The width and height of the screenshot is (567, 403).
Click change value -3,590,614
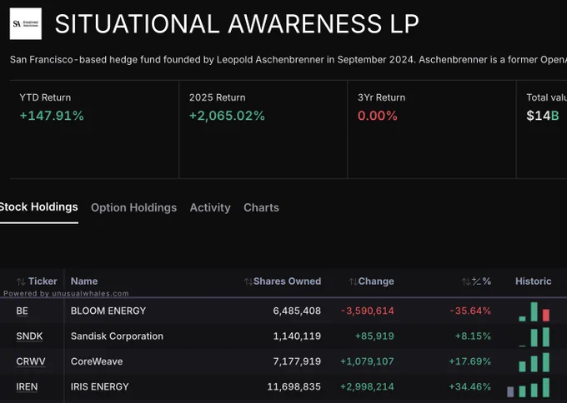click(x=368, y=311)
